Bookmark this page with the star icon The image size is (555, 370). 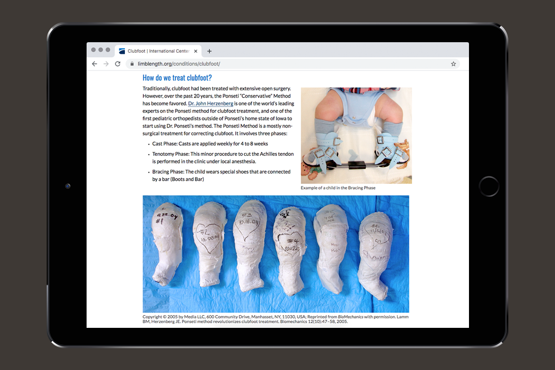[x=453, y=64]
